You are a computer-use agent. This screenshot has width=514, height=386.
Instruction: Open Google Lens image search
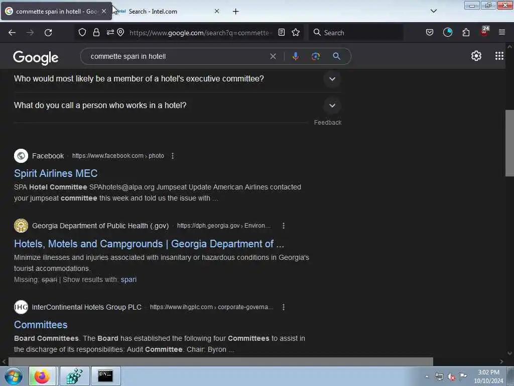pos(316,56)
